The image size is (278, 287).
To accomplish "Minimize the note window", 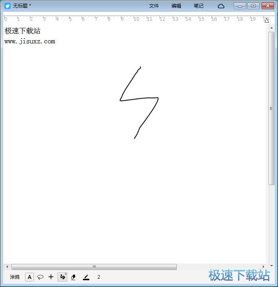I will [x=240, y=6].
